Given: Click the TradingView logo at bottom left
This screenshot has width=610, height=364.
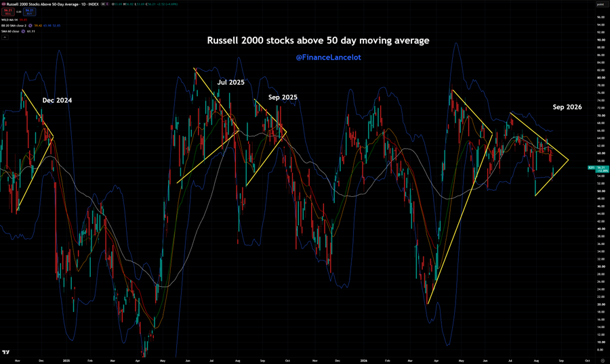Looking at the screenshot, I should 5,352.
